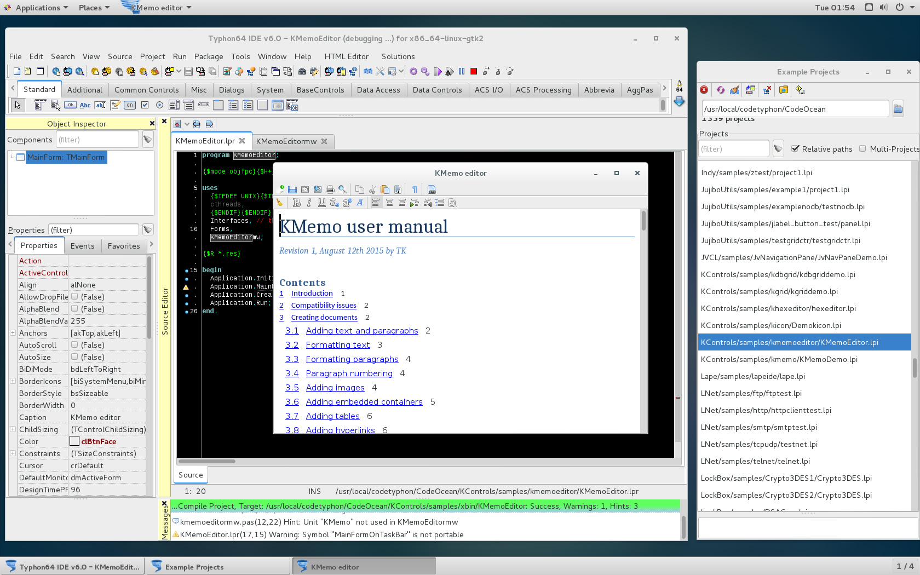Toggle paragraph marks (pilcrow) icon
The image size is (920, 575).
(415, 189)
